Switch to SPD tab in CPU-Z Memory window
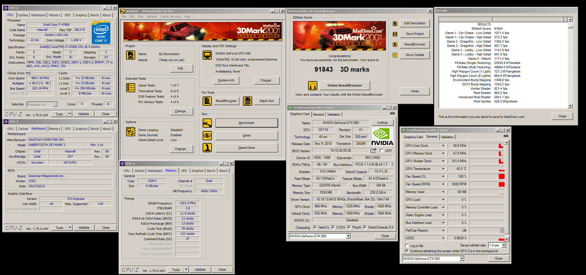 184,171
